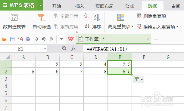Sort descending with the Z-A icon
Viewport: 184px width, 111px height.
pos(87,26)
